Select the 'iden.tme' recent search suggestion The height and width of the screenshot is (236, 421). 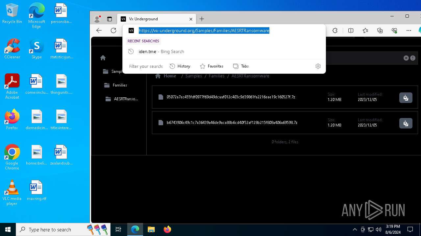(x=224, y=51)
